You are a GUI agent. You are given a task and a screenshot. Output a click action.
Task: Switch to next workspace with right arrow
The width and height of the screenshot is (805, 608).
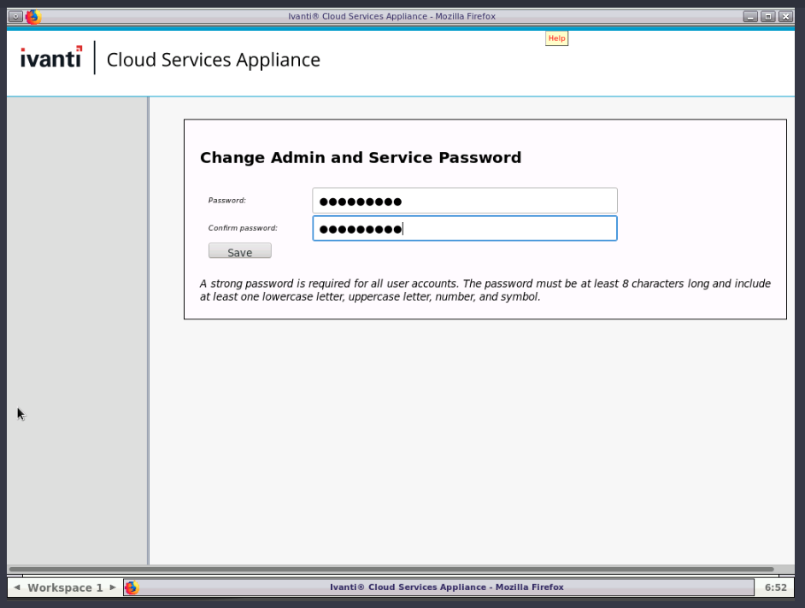coord(113,588)
